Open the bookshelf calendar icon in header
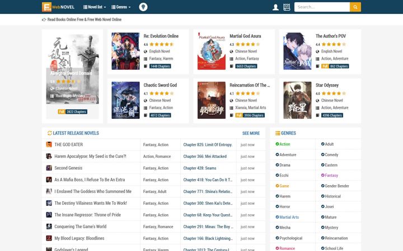The height and width of the screenshot is (251, 403). tap(287, 7)
